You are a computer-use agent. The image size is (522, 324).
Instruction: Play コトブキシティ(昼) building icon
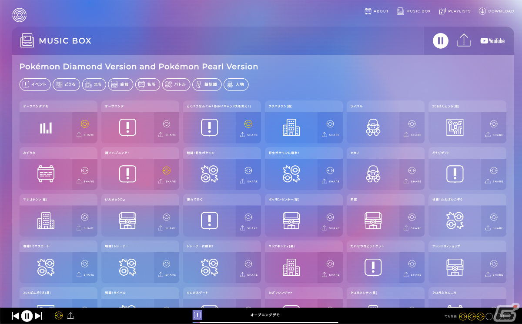tap(291, 267)
